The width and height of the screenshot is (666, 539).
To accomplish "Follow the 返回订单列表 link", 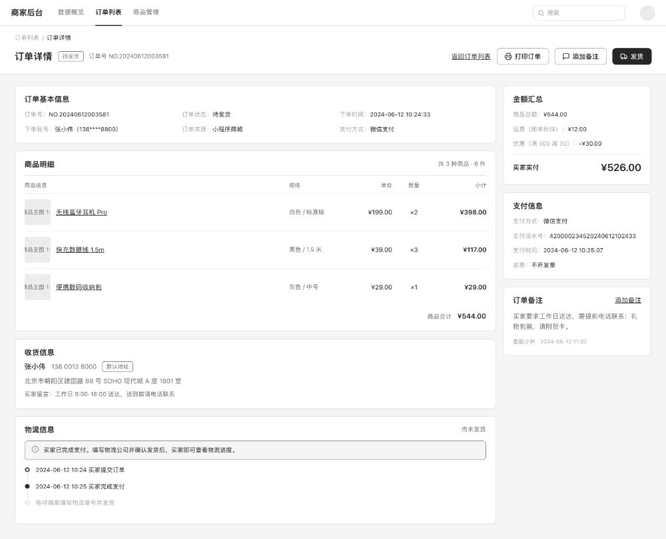I will tap(471, 57).
